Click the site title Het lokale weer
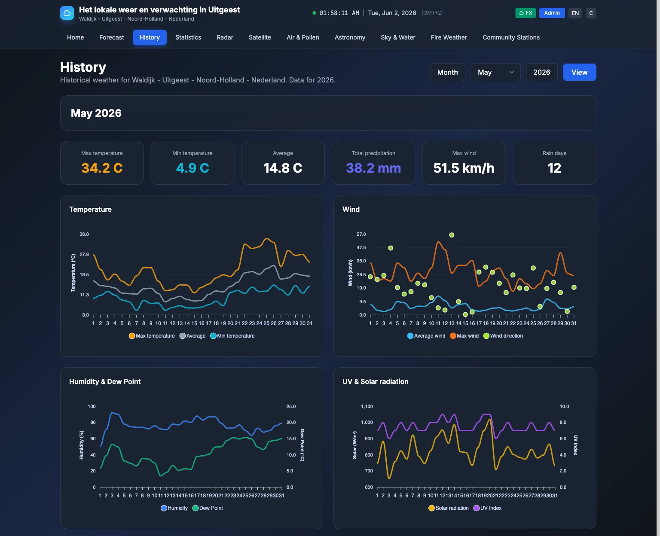This screenshot has height=536, width=660. [x=159, y=9]
